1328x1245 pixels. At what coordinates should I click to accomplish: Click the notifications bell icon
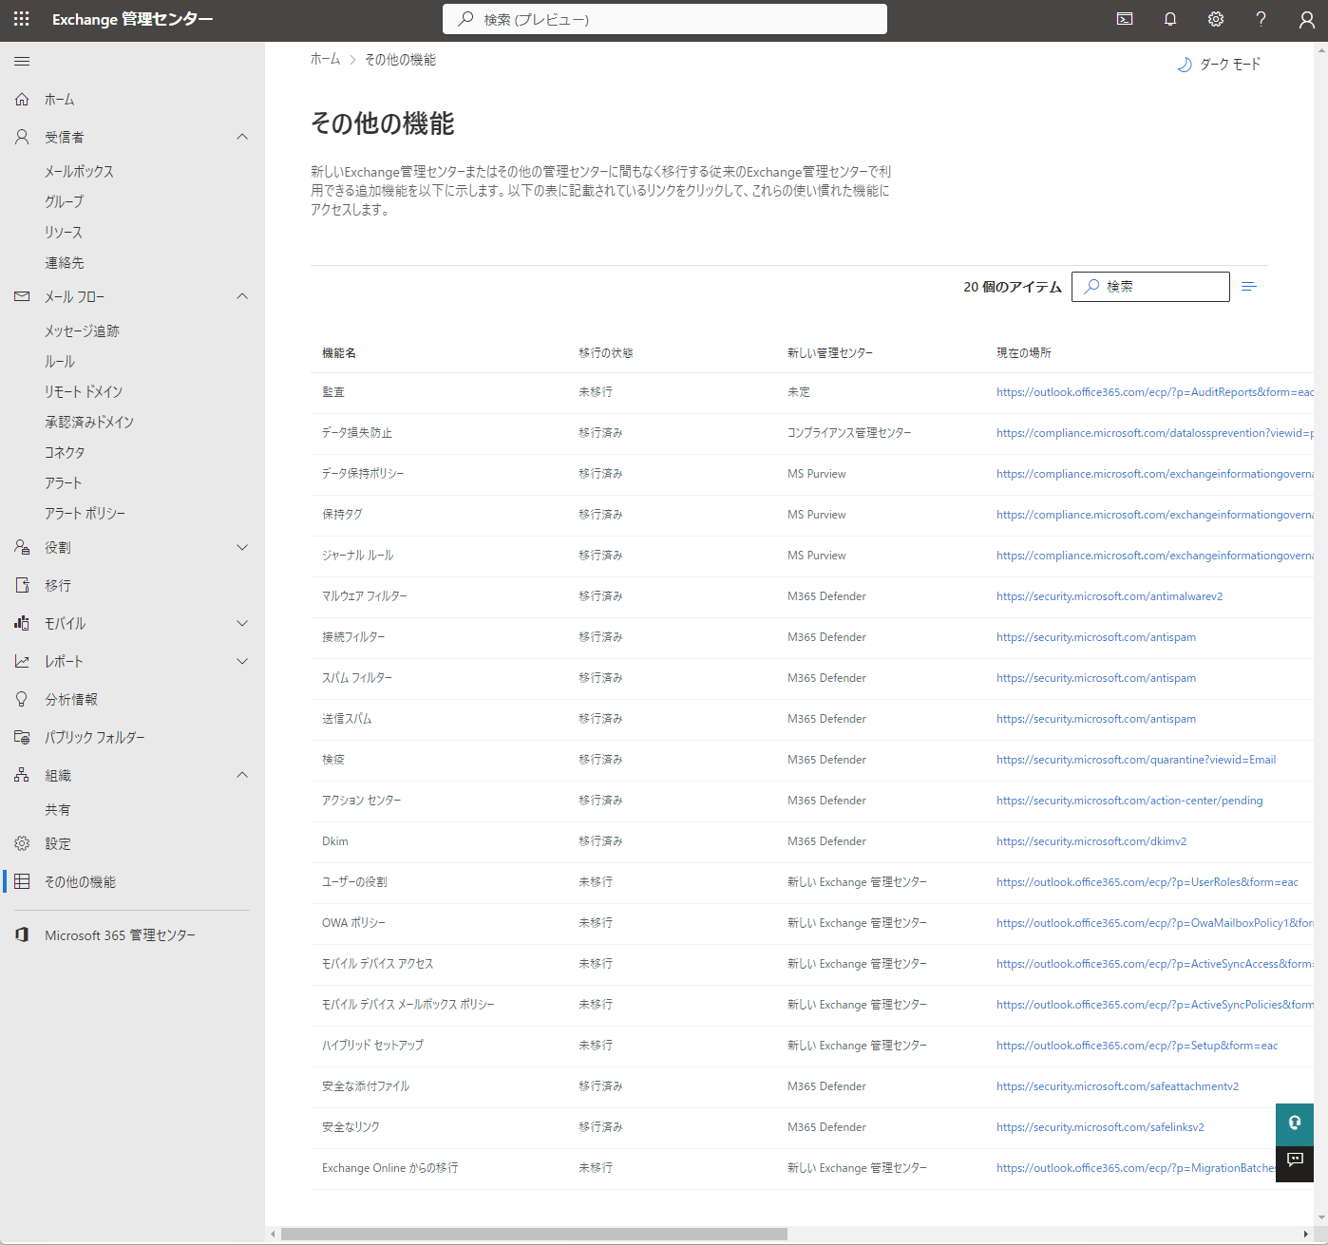point(1170,19)
